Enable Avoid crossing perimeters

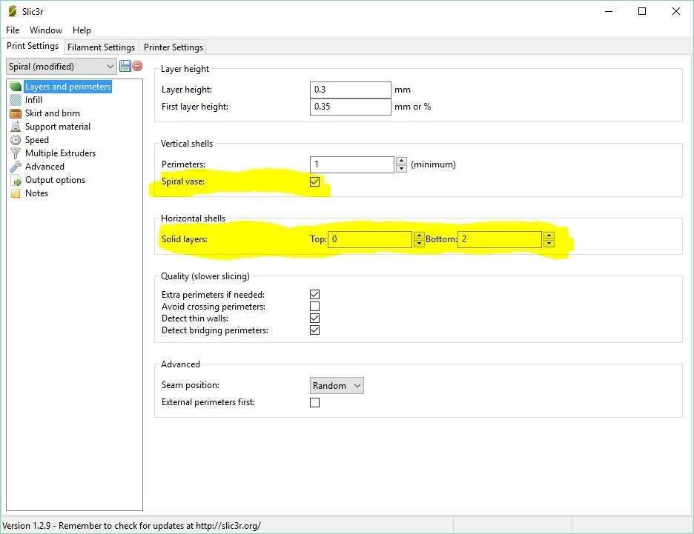tap(314, 307)
